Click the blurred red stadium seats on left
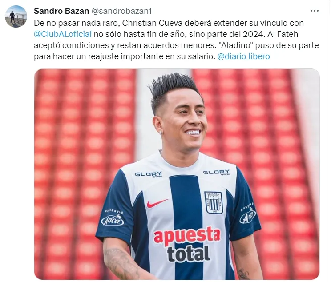Image resolution: width=331 pixels, height=282 pixels. click(85, 169)
